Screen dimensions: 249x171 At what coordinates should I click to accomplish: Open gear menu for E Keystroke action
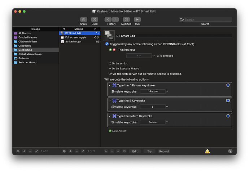point(228,101)
